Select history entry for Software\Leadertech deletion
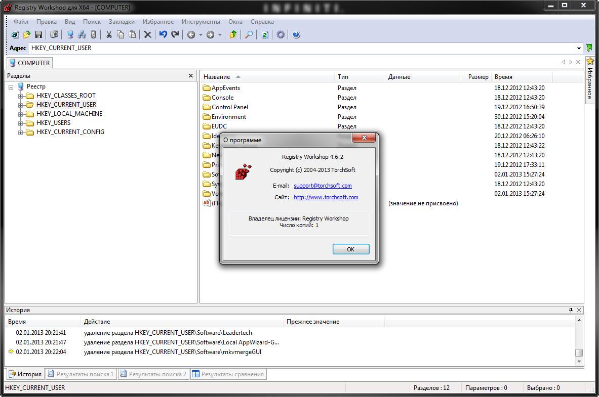The height and width of the screenshot is (397, 599). tap(290, 333)
